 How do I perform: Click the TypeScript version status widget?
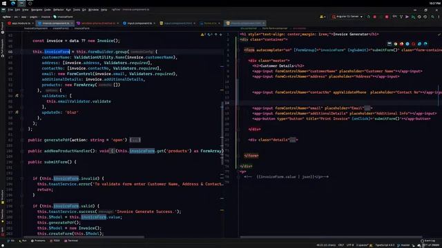coord(385,245)
